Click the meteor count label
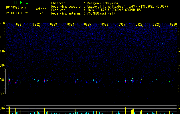180x114 pixels. pyautogui.click(x=41, y=9)
